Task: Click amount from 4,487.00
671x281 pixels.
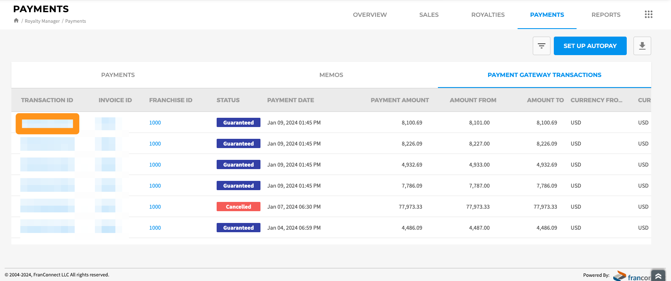Action: (x=479, y=228)
